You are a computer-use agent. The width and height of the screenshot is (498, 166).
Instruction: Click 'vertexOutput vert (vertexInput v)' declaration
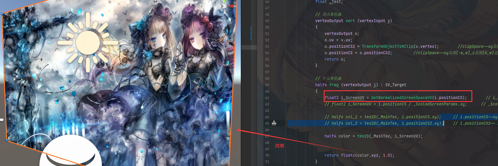pos(354,21)
